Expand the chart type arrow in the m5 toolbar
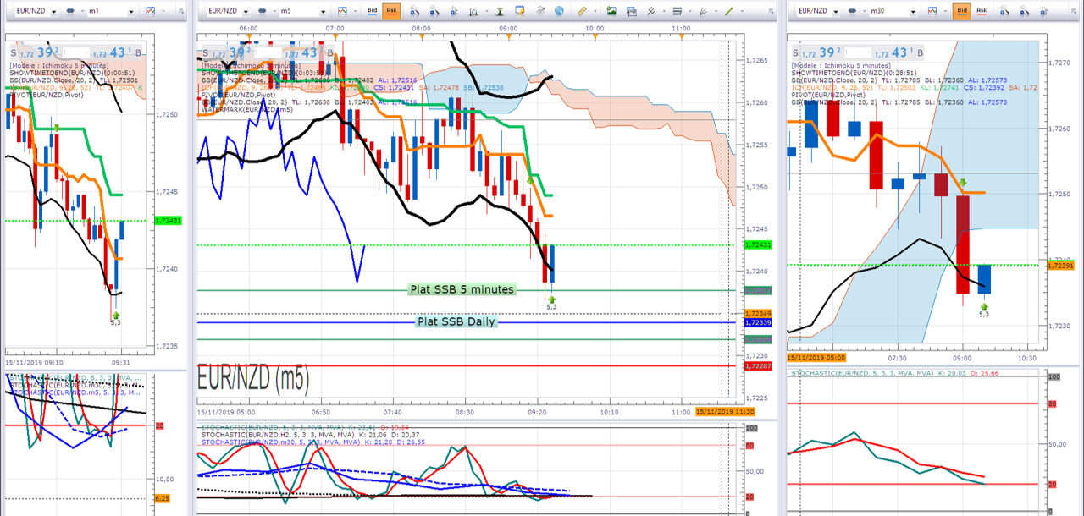 [355, 11]
